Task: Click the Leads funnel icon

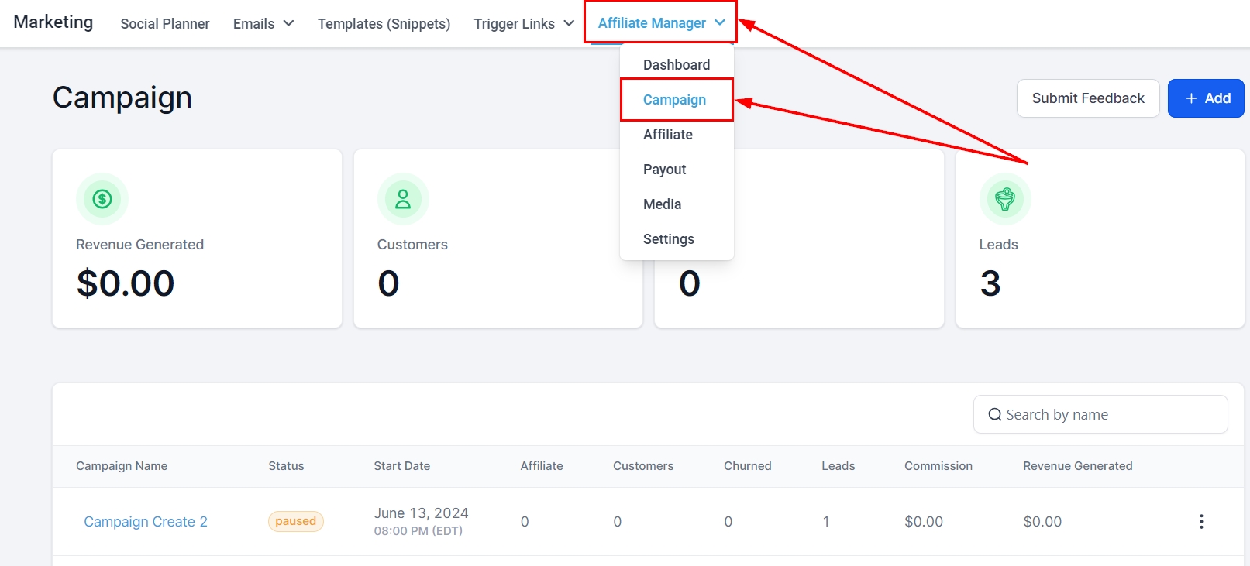Action: tap(1005, 199)
